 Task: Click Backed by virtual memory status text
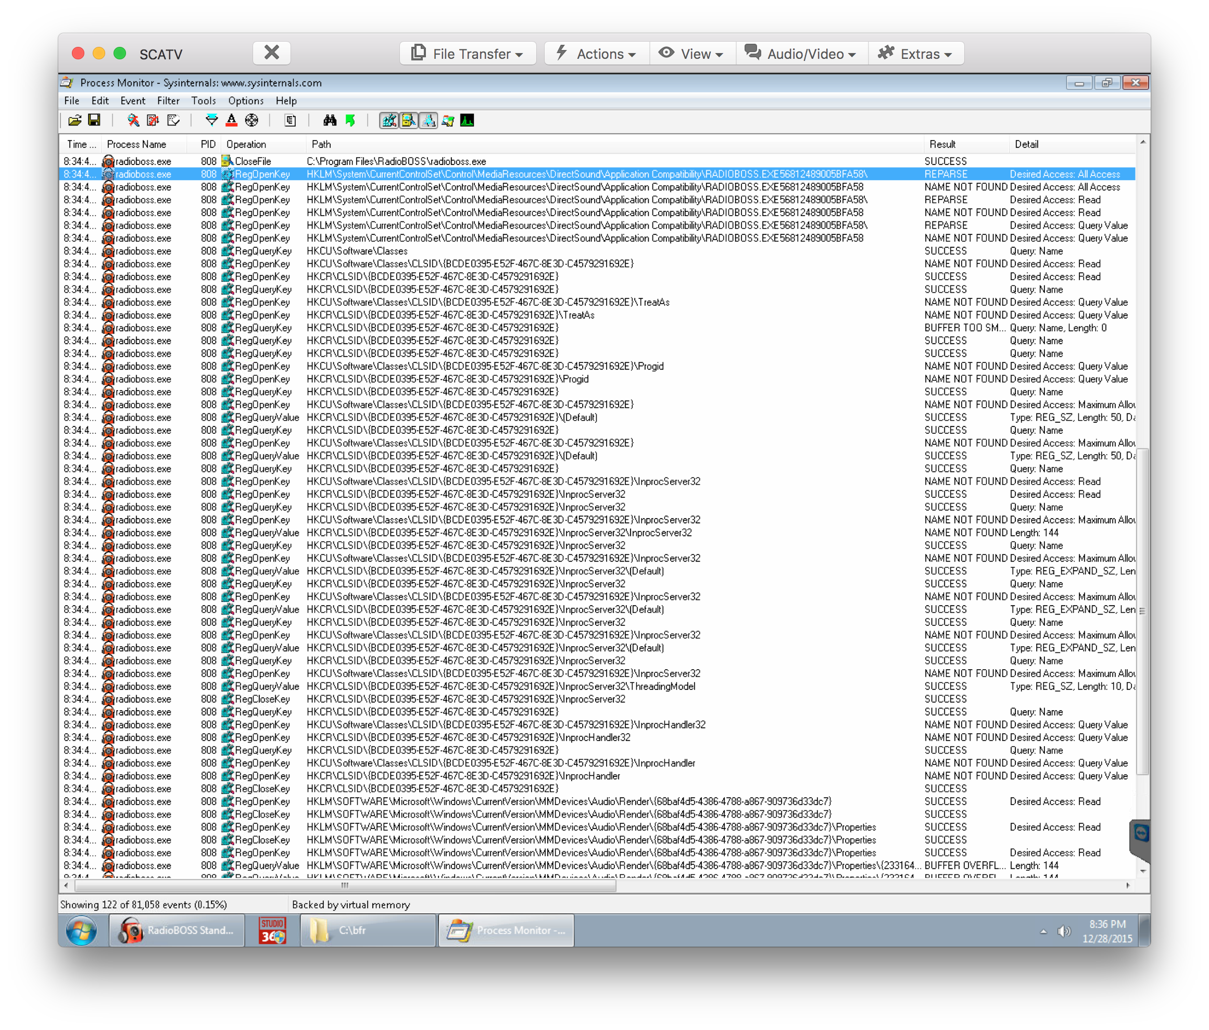coord(351,905)
